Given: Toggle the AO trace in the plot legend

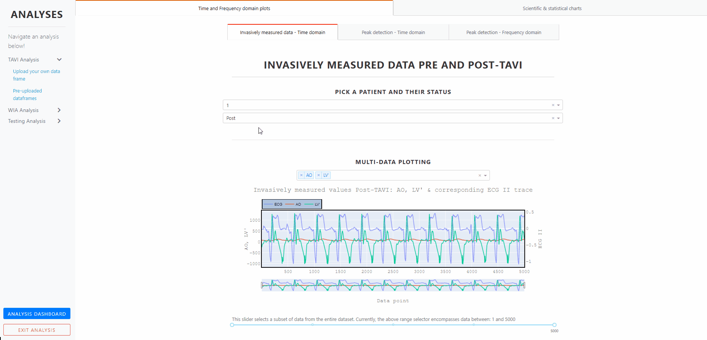Looking at the screenshot, I should [x=297, y=204].
